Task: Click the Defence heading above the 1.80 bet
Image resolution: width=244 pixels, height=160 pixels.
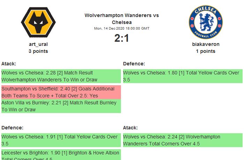Action: 134,64
